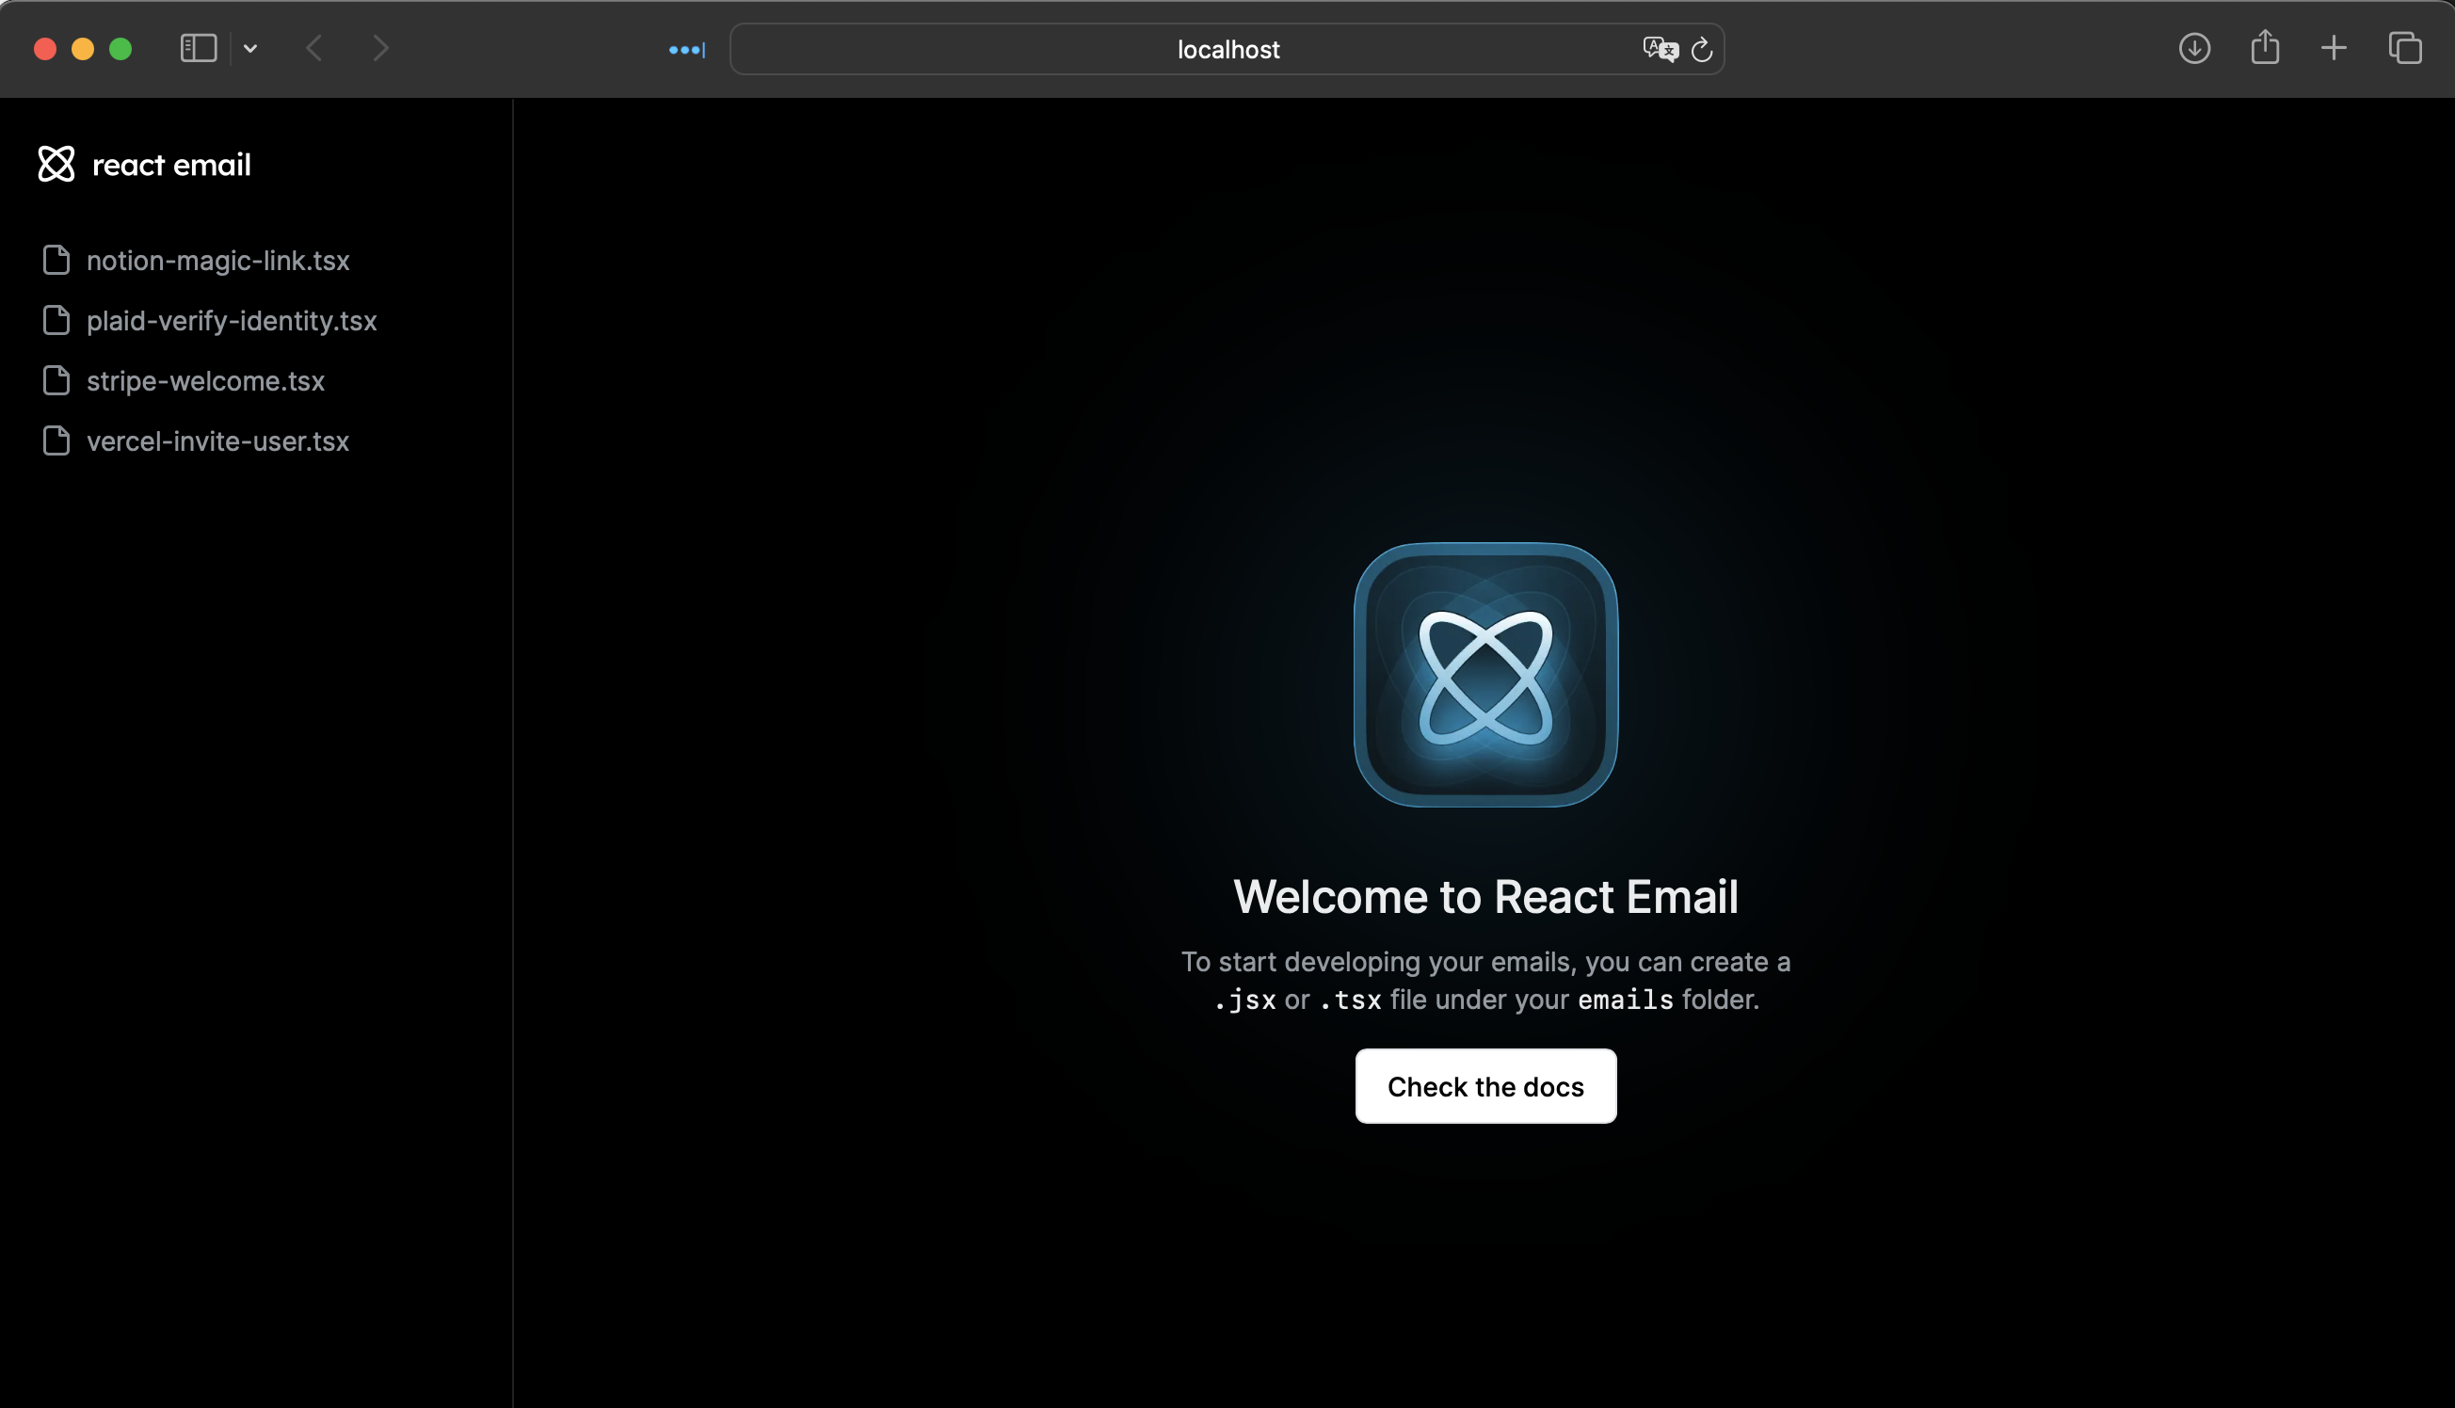Open the Share menu icon
Screen dimensions: 2455x1408
[2265, 47]
